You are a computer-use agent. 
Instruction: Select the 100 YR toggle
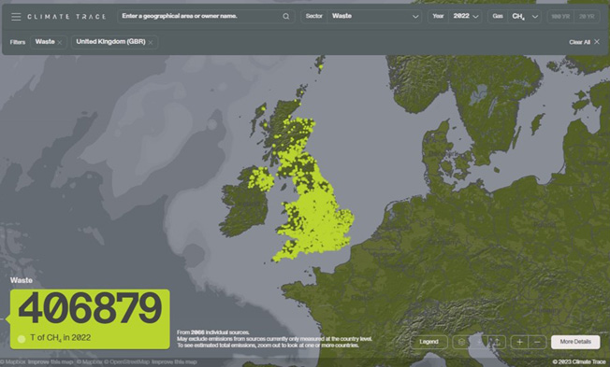tap(560, 17)
